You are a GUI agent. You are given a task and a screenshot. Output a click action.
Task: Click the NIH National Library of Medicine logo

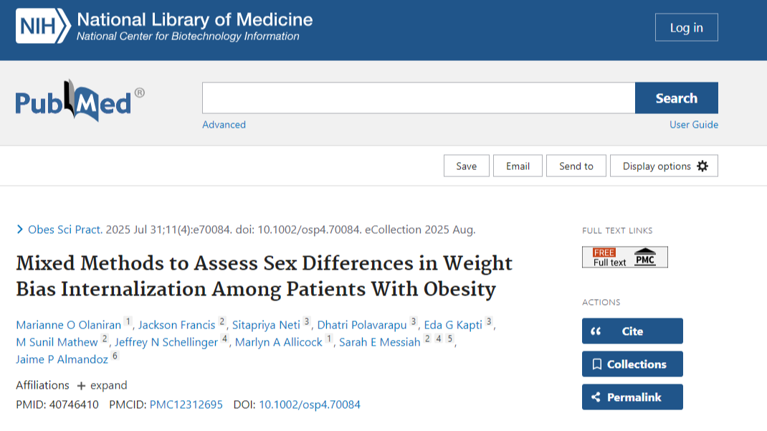(164, 27)
